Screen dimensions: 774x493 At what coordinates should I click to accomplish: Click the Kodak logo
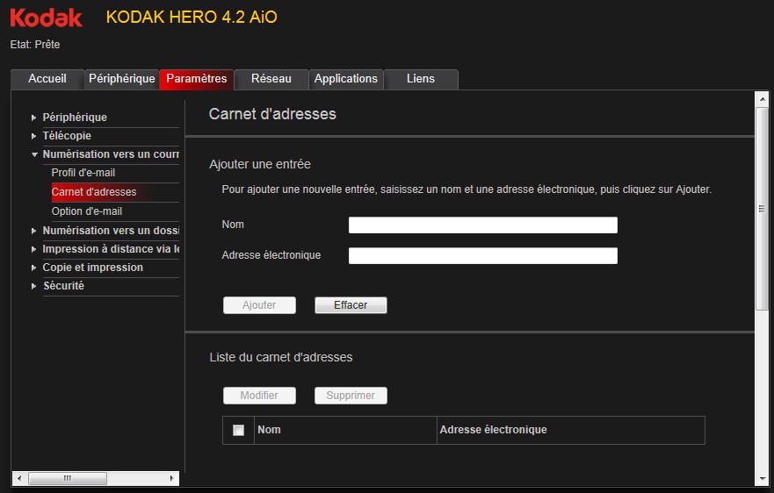46,18
